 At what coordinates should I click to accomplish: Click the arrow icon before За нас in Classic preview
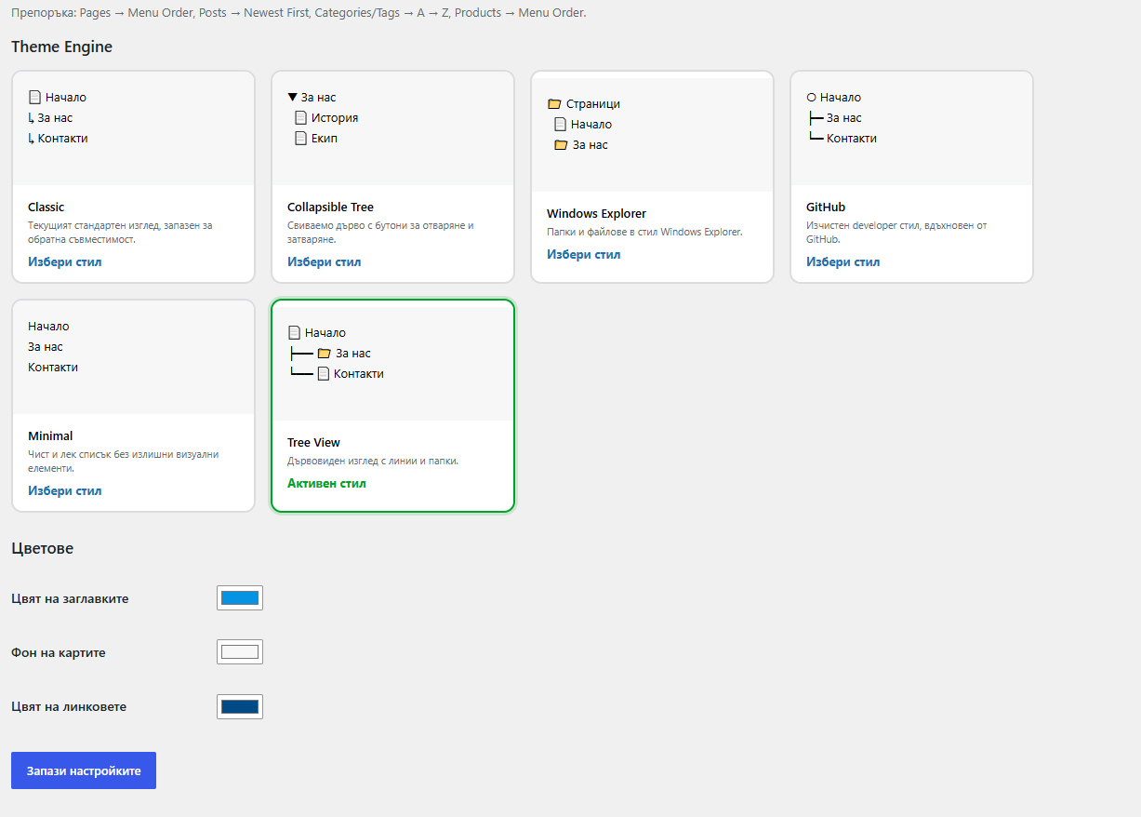click(31, 117)
